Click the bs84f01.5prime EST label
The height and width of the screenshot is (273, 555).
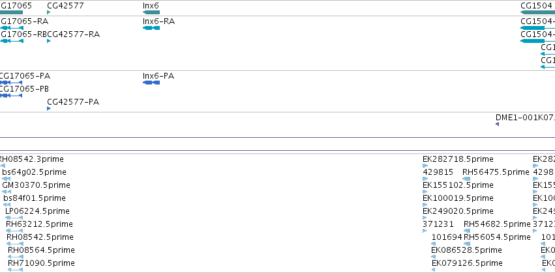(x=35, y=198)
